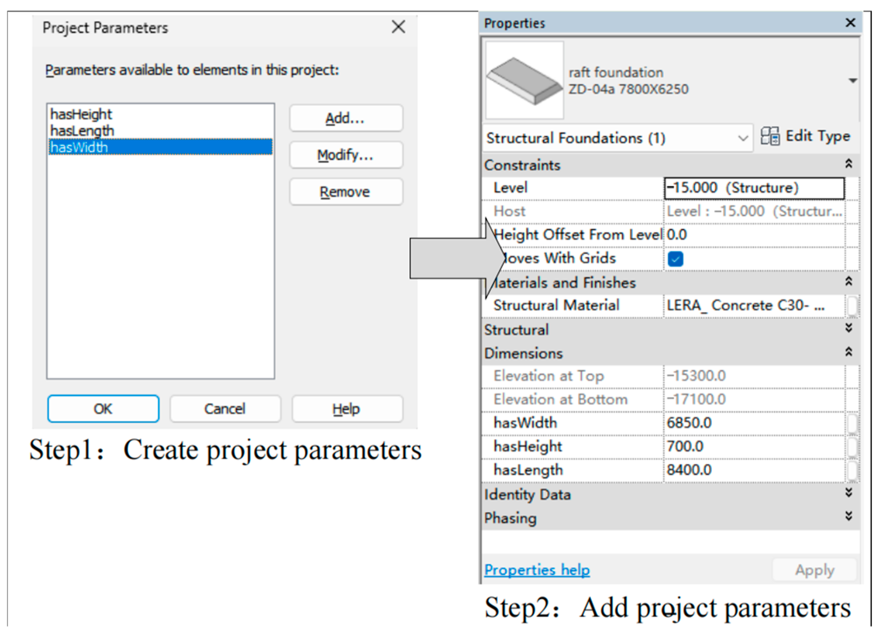
Task: Click the Modify... button
Action: 346,155
